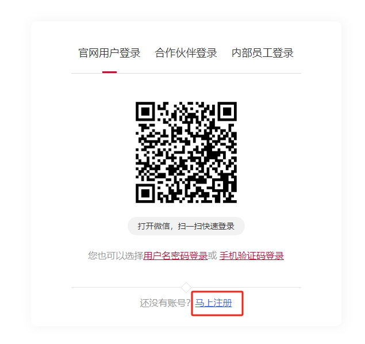365x344 pixels.
Task: Click the diamond icon on the divider
Action: pos(186,288)
